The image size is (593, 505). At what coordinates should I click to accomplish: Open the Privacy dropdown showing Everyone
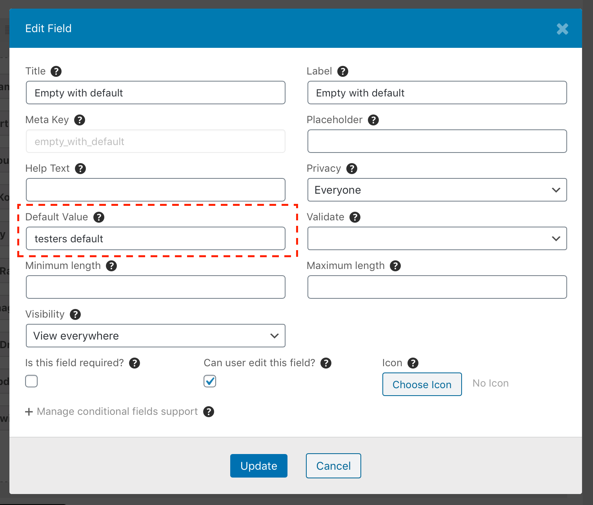(x=437, y=190)
